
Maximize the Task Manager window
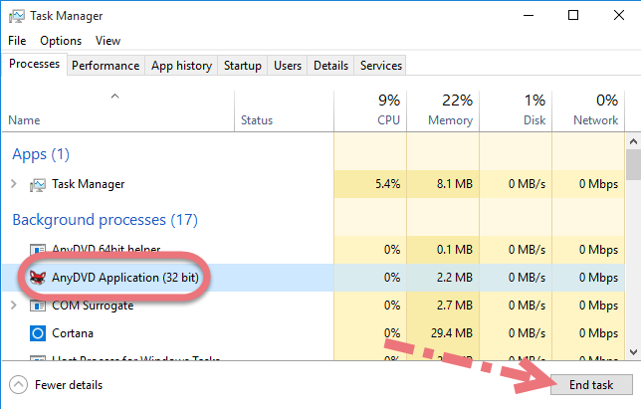pos(573,16)
